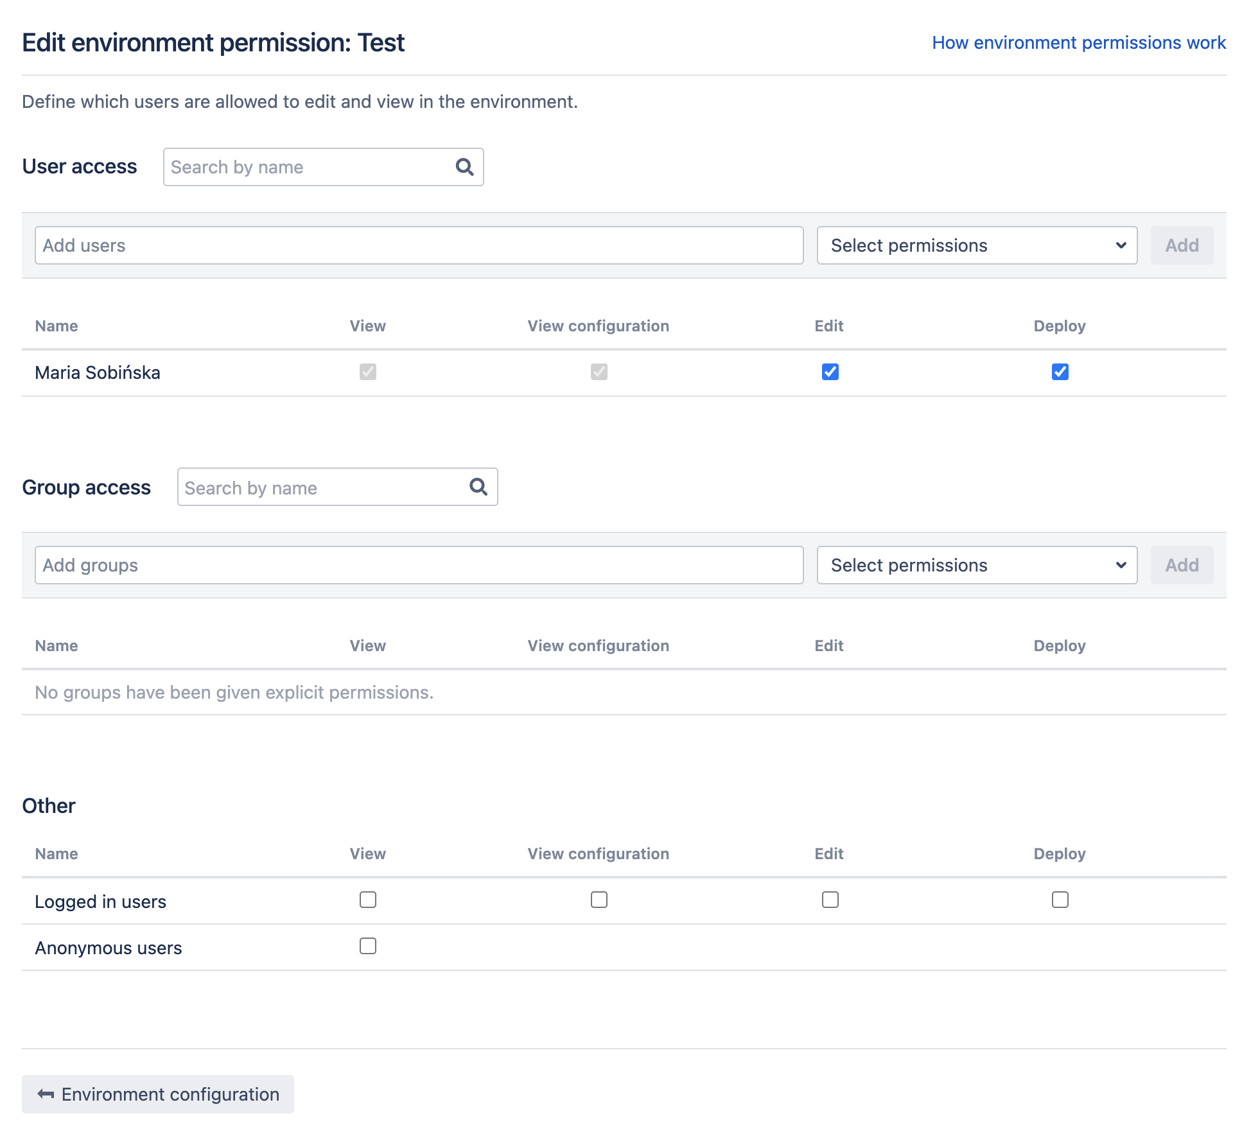Go back to Environment configuration
This screenshot has height=1143, width=1251.
(x=158, y=1094)
